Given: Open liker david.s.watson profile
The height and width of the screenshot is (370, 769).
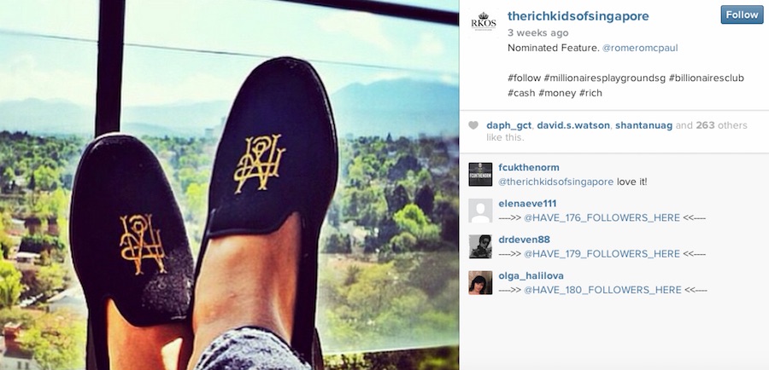Looking at the screenshot, I should point(573,126).
